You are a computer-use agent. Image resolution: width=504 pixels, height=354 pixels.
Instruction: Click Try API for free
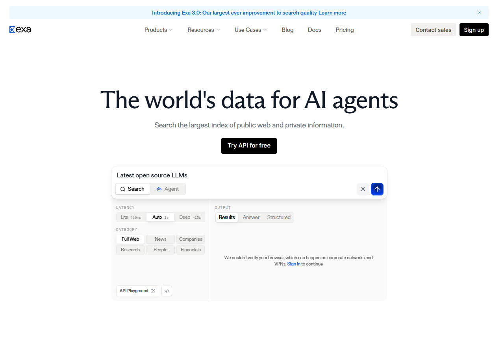[x=249, y=146]
